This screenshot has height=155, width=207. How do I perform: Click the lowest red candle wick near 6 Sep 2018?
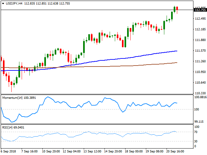click(12, 88)
